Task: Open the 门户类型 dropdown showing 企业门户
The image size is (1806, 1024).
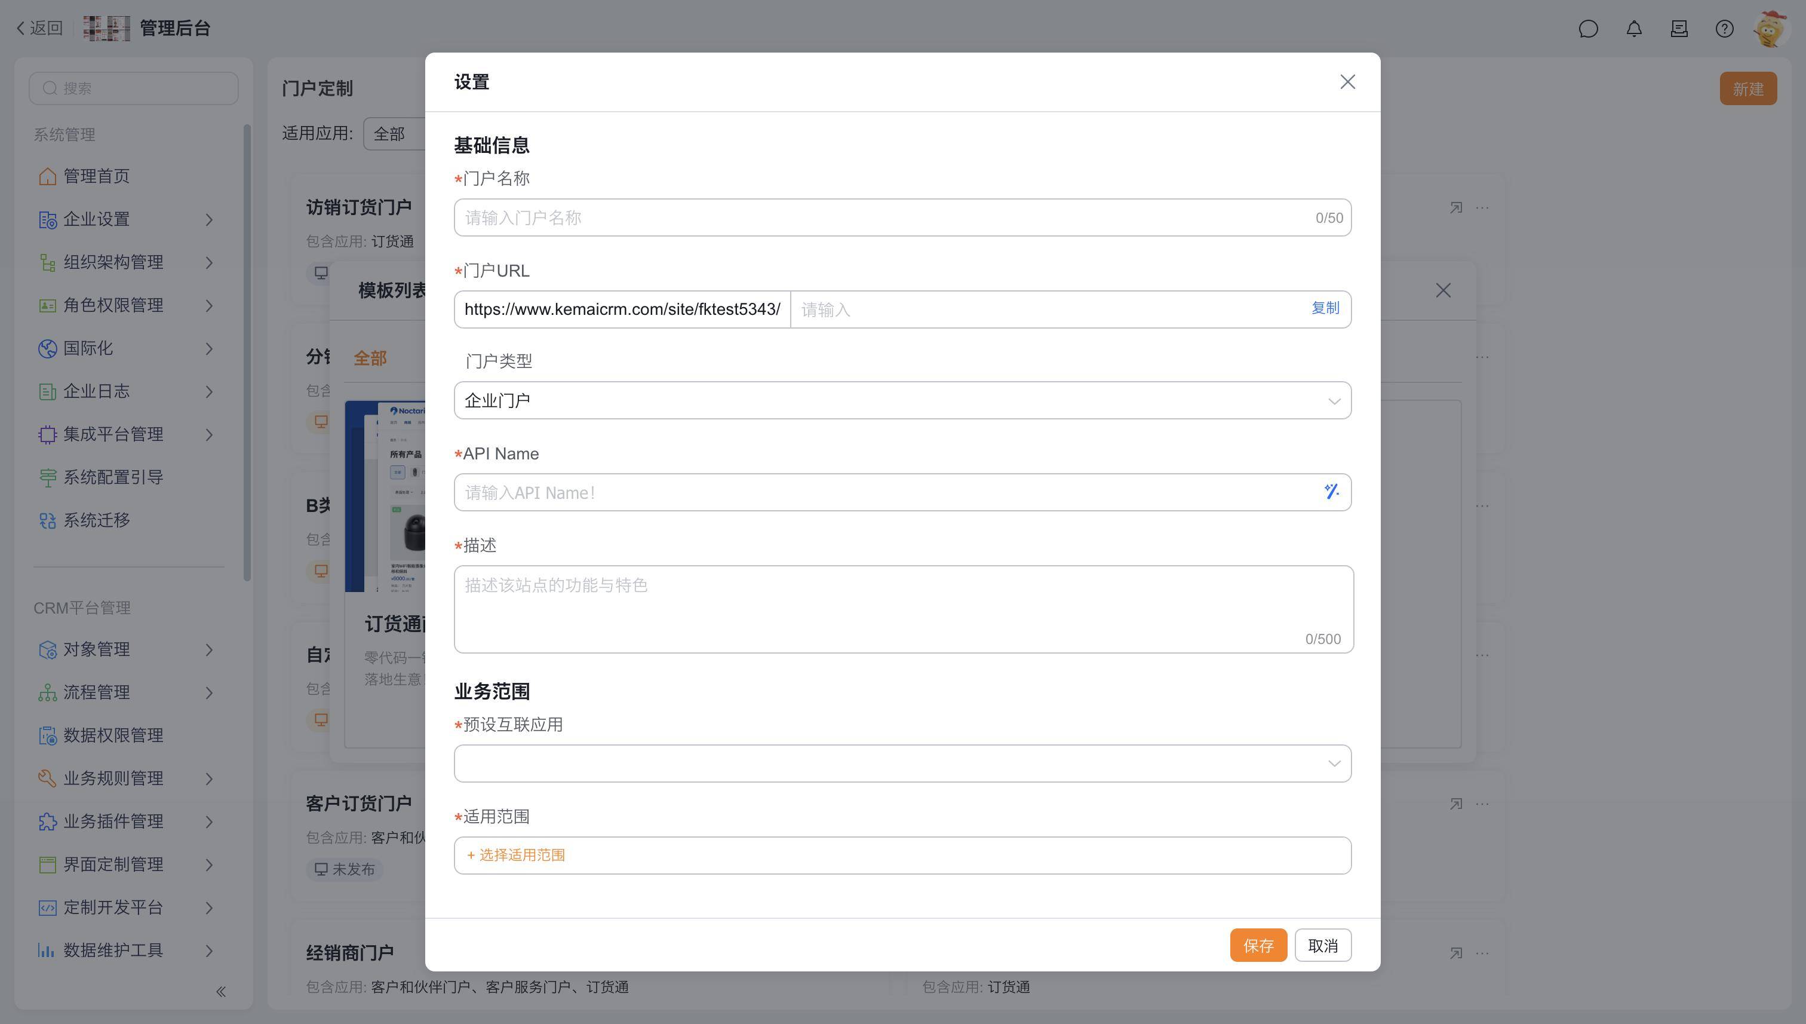Action: 902,401
